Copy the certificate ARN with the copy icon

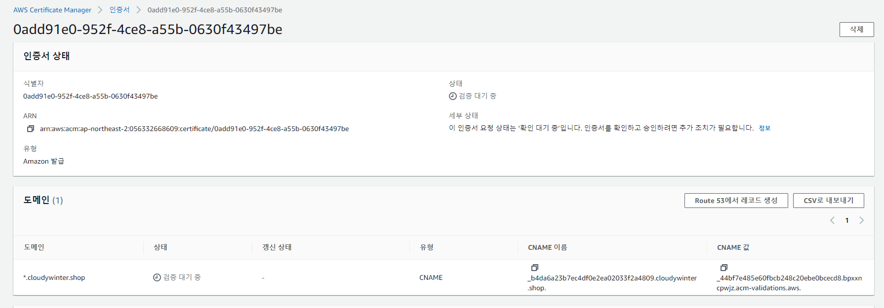tap(31, 129)
